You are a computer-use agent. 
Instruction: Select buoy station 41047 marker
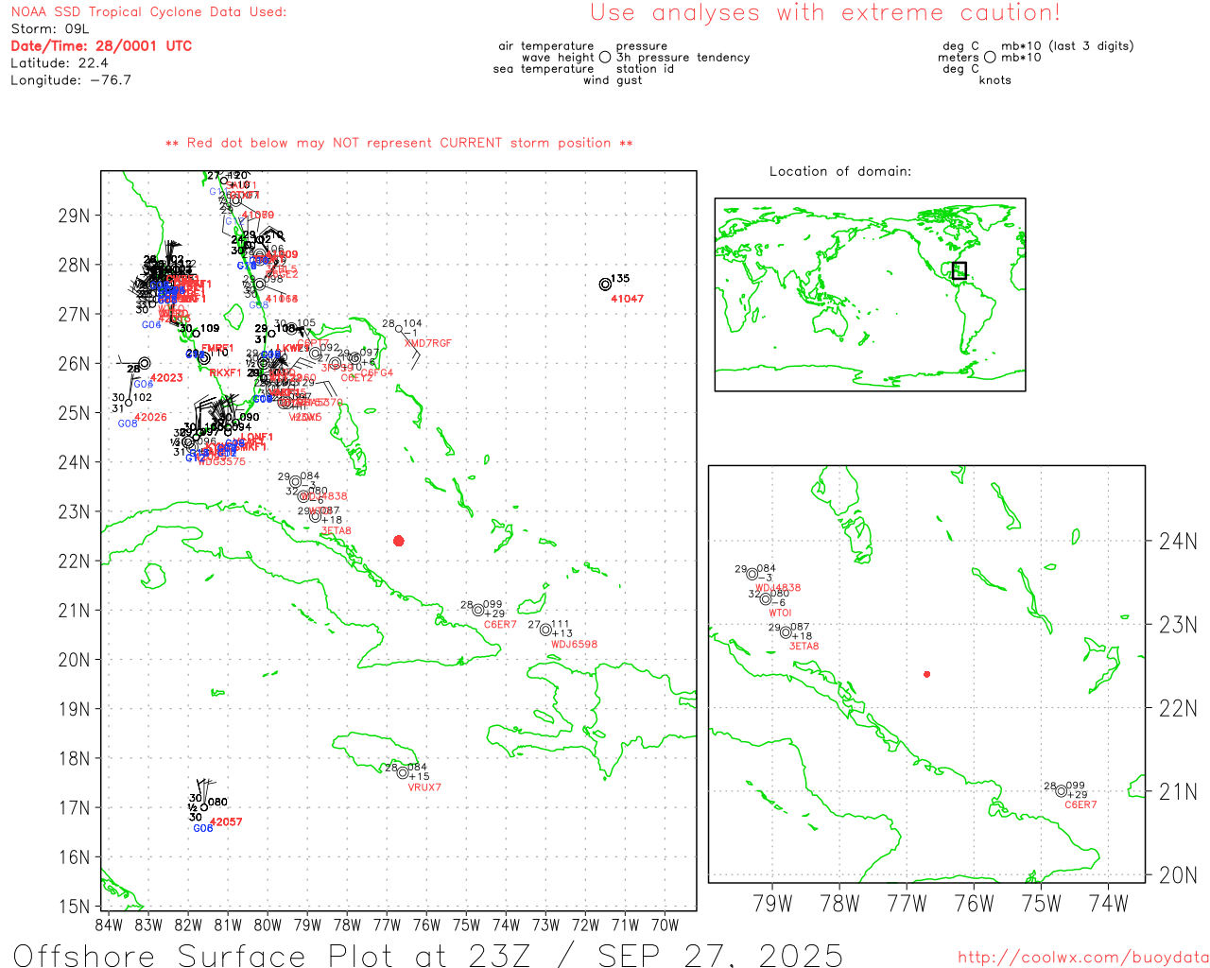coord(605,285)
